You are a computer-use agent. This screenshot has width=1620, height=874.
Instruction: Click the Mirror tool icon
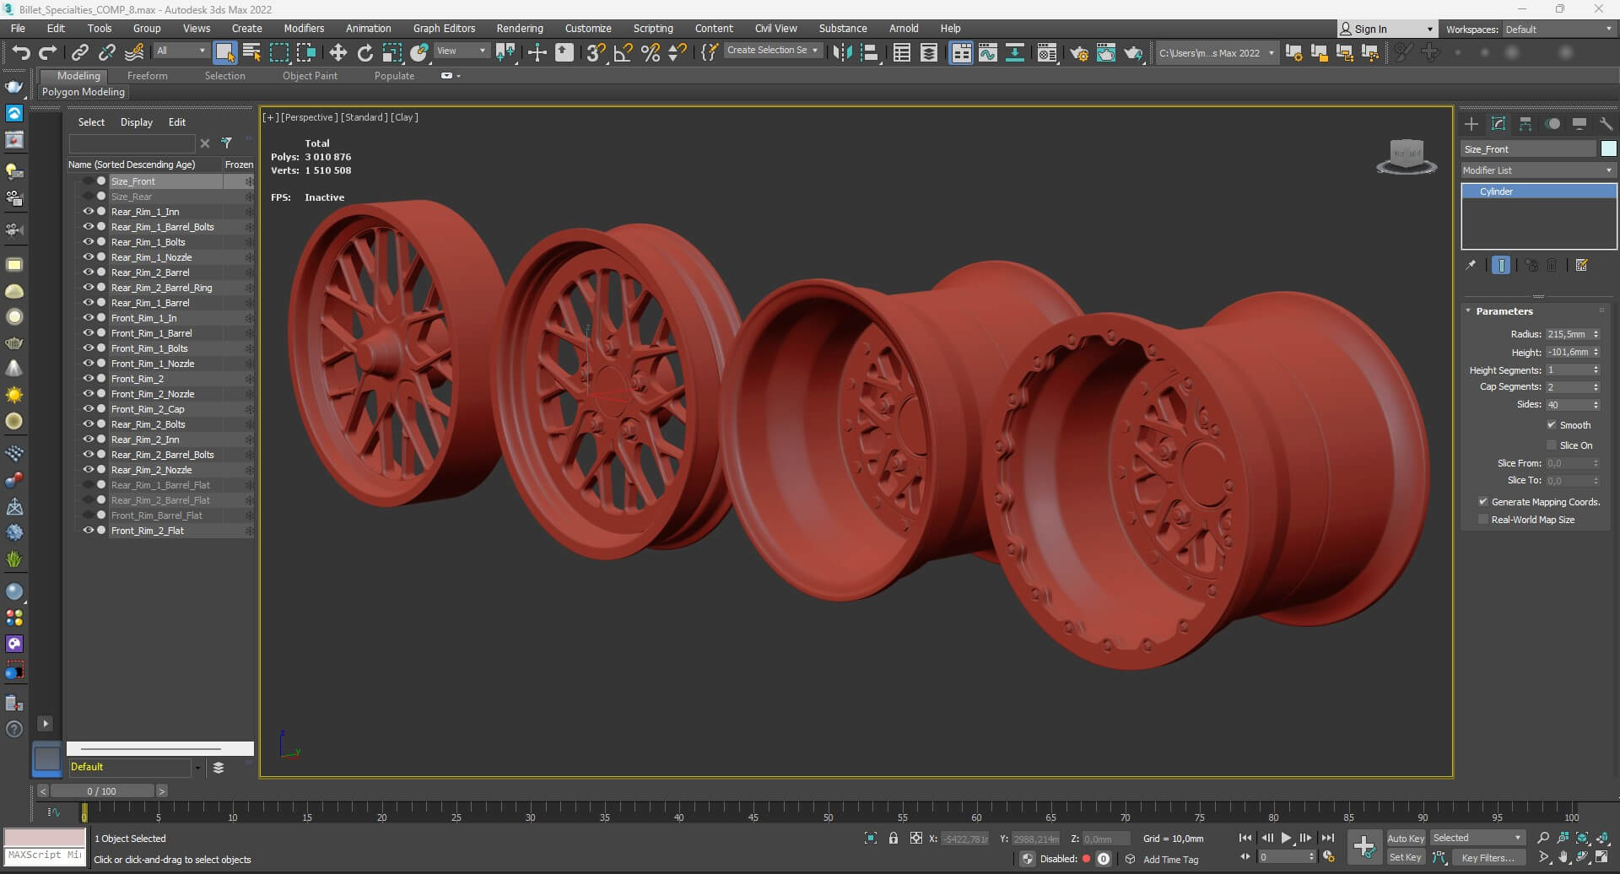842,52
